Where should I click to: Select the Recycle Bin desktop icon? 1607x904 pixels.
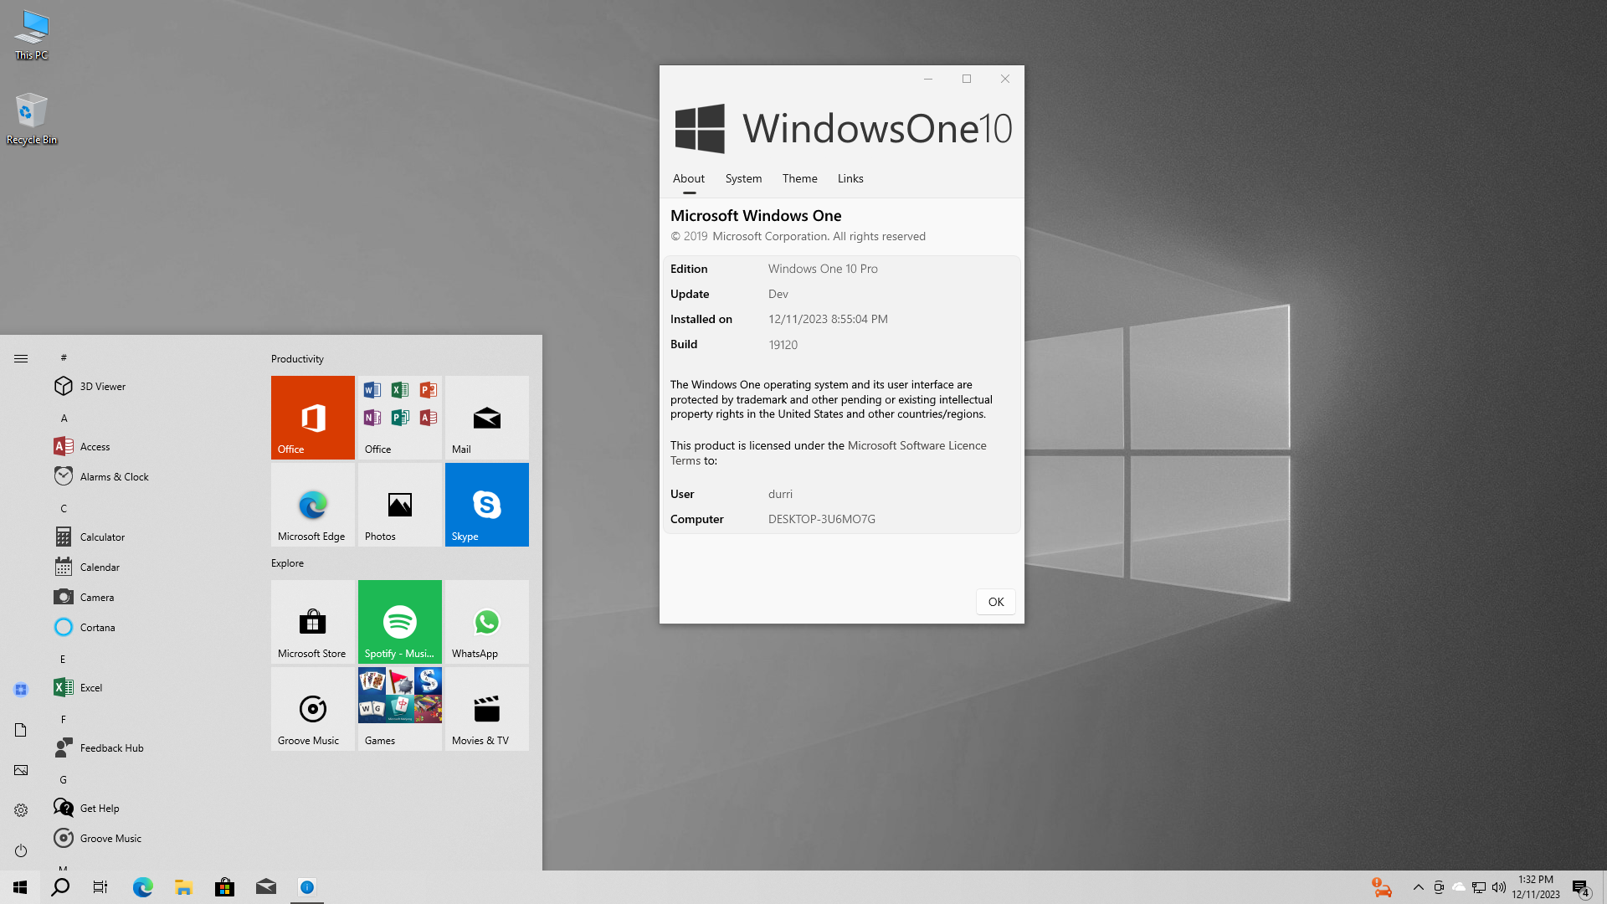[x=32, y=119]
